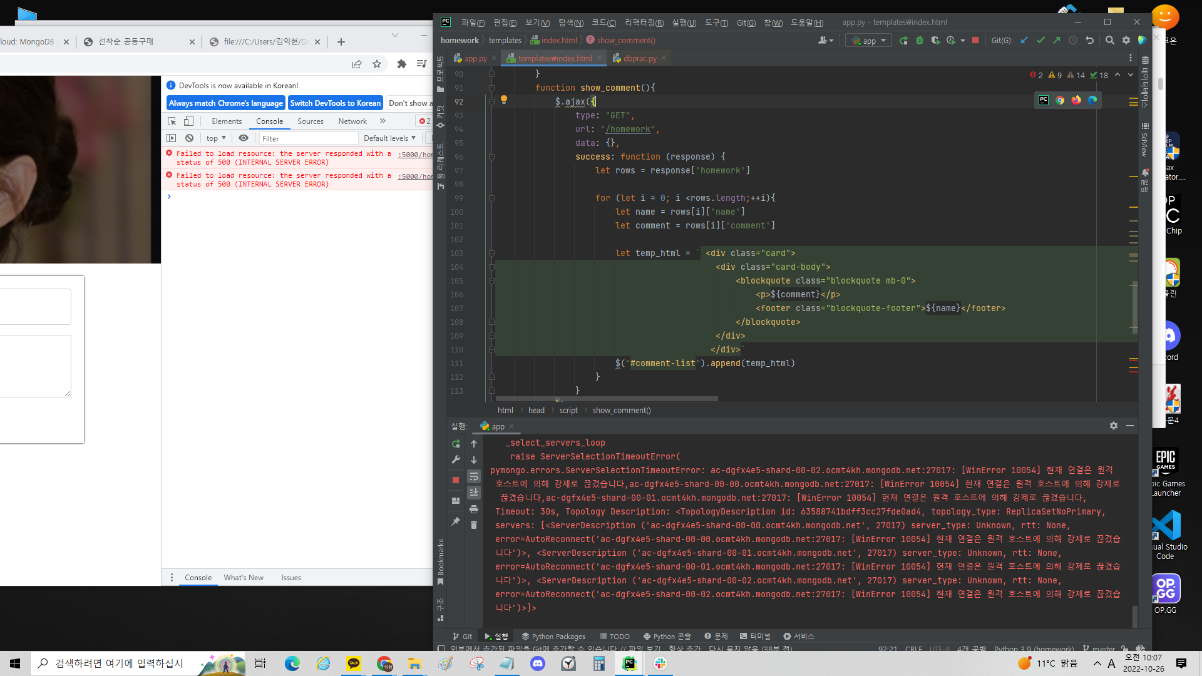Open Default levels dropdown in console
1202x676 pixels.
point(389,138)
